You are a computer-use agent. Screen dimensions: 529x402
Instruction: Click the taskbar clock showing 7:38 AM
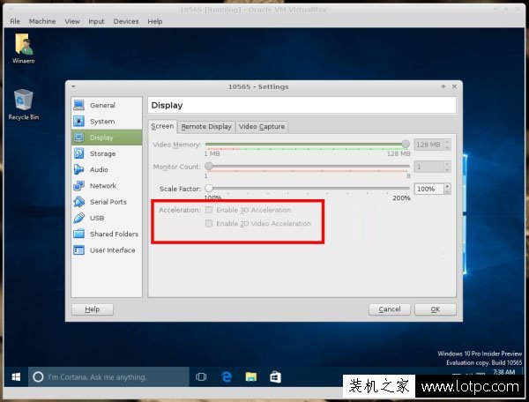click(x=503, y=372)
